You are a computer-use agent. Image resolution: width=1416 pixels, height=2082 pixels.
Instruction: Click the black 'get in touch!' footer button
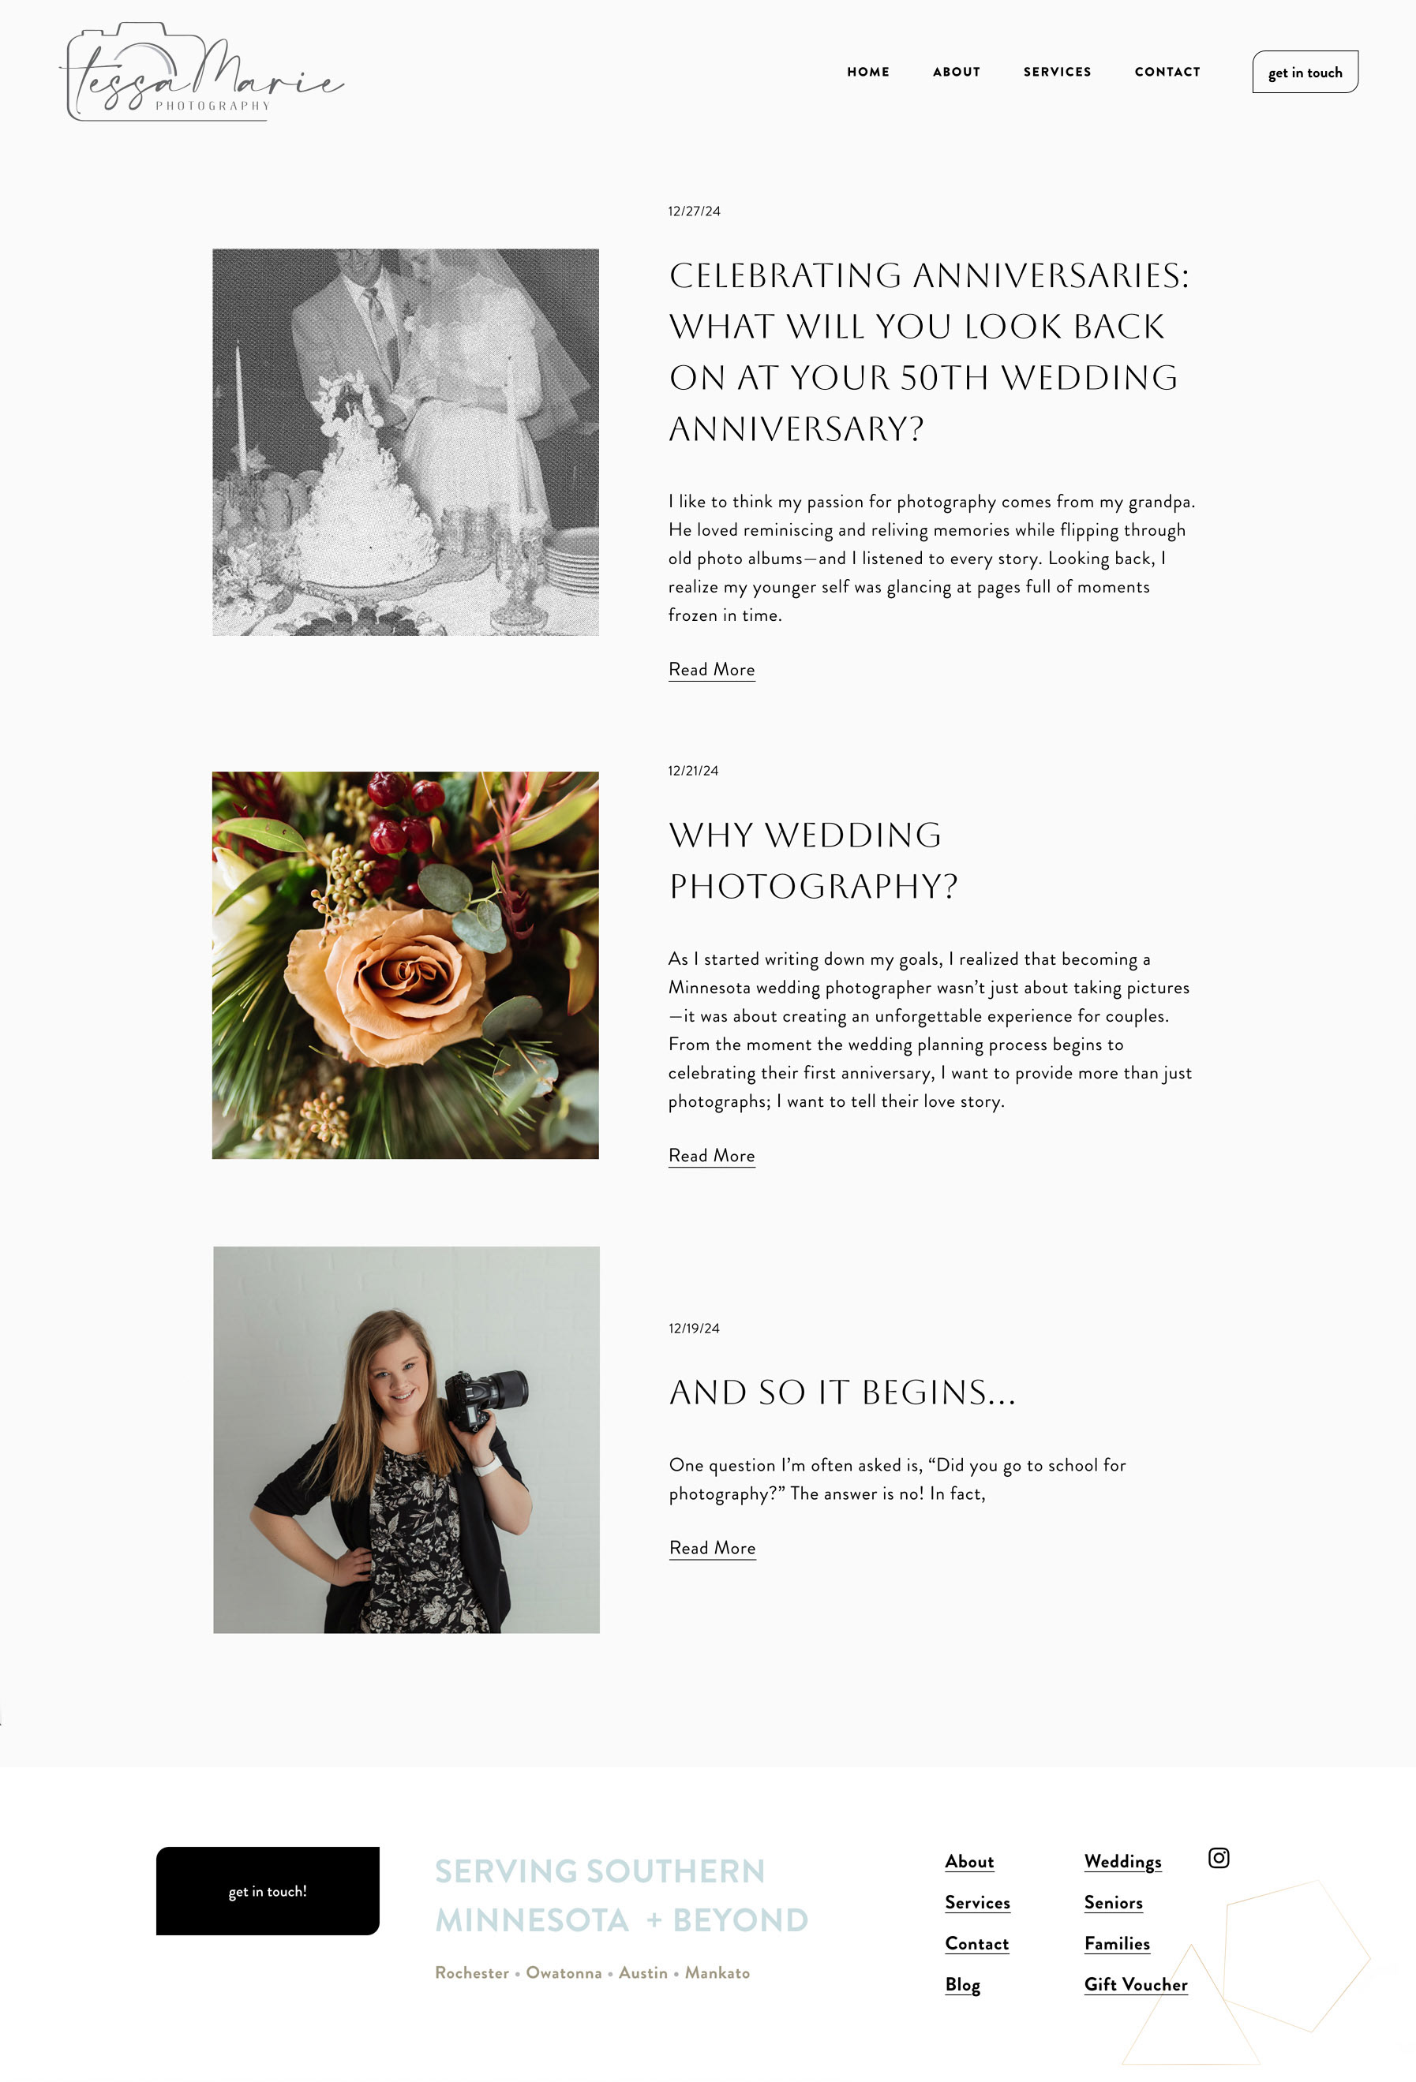[267, 1890]
